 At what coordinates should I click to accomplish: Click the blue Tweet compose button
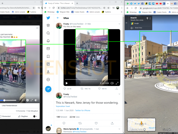tap(48, 89)
